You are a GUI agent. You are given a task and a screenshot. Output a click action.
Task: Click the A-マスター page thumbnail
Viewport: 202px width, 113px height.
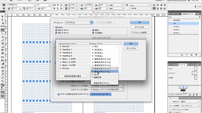[194, 73]
